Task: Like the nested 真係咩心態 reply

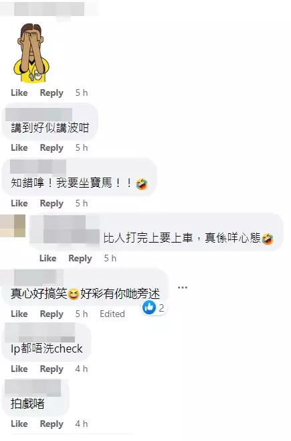Action: point(48,258)
